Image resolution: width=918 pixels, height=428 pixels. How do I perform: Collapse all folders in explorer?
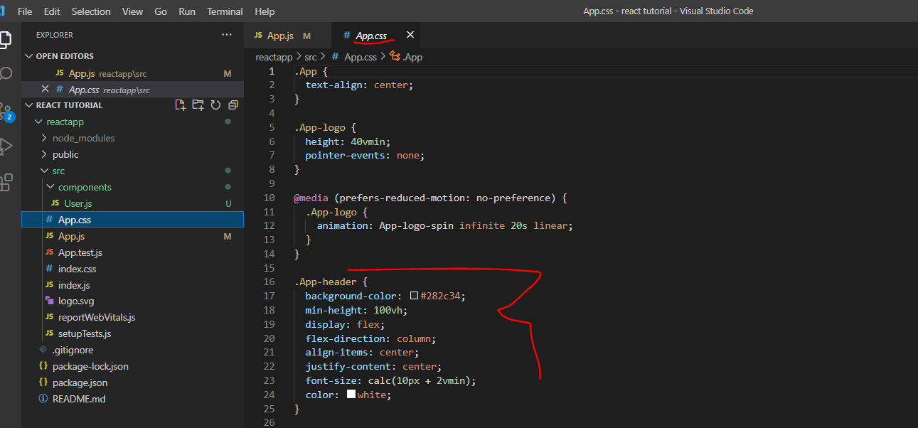pos(233,105)
